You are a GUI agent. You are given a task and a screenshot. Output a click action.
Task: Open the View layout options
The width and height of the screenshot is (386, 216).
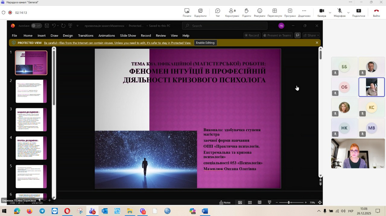point(274,12)
